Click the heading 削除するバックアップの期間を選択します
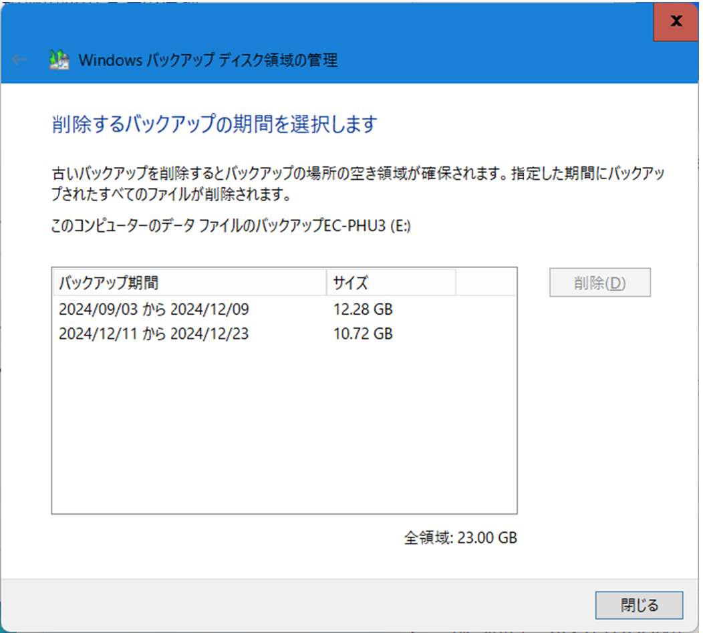The width and height of the screenshot is (703, 633). pos(215,124)
